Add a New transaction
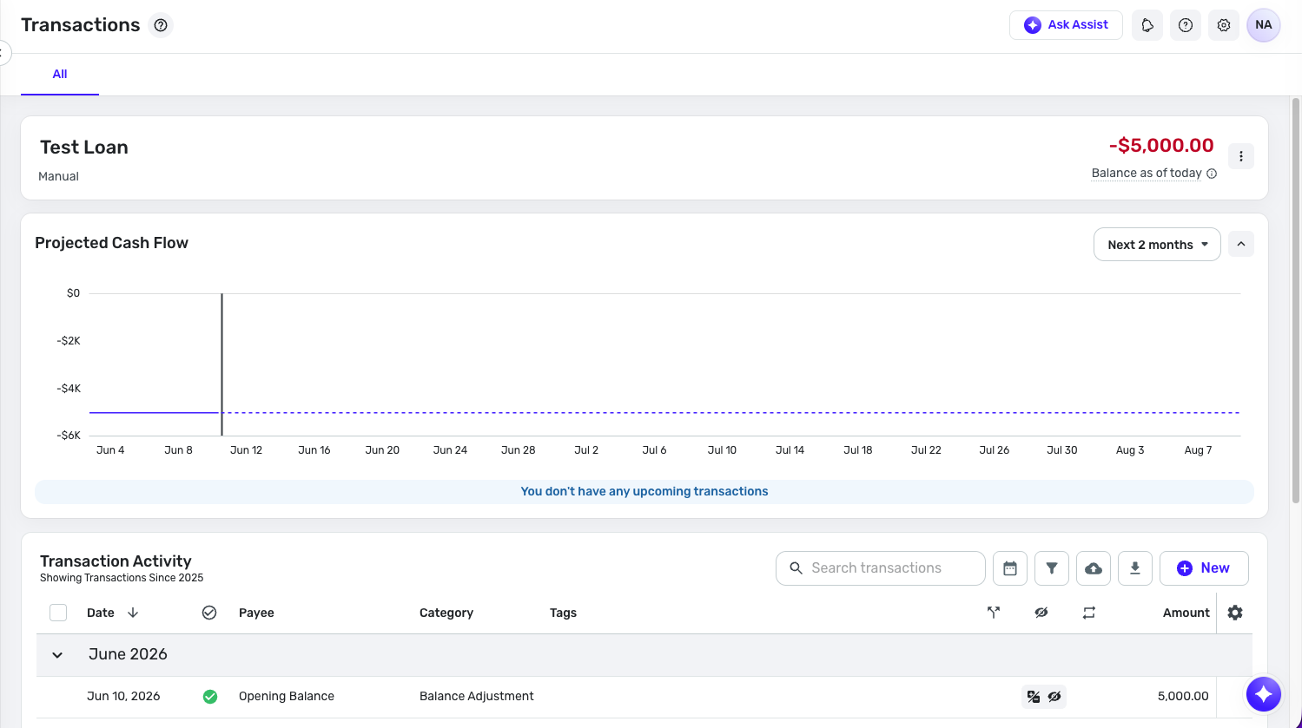1302x728 pixels. click(x=1204, y=568)
